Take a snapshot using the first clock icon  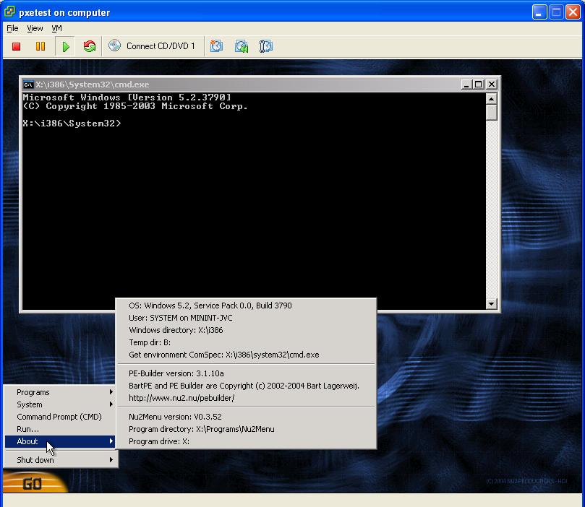point(216,46)
